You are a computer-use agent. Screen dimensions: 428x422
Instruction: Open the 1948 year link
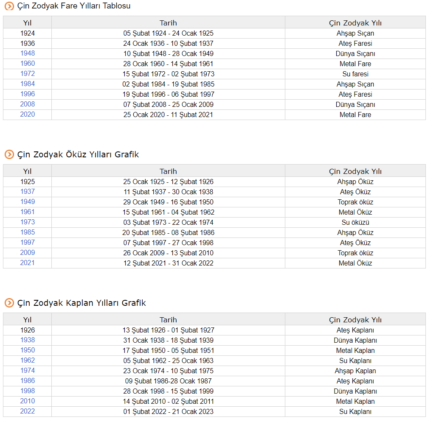tap(28, 53)
